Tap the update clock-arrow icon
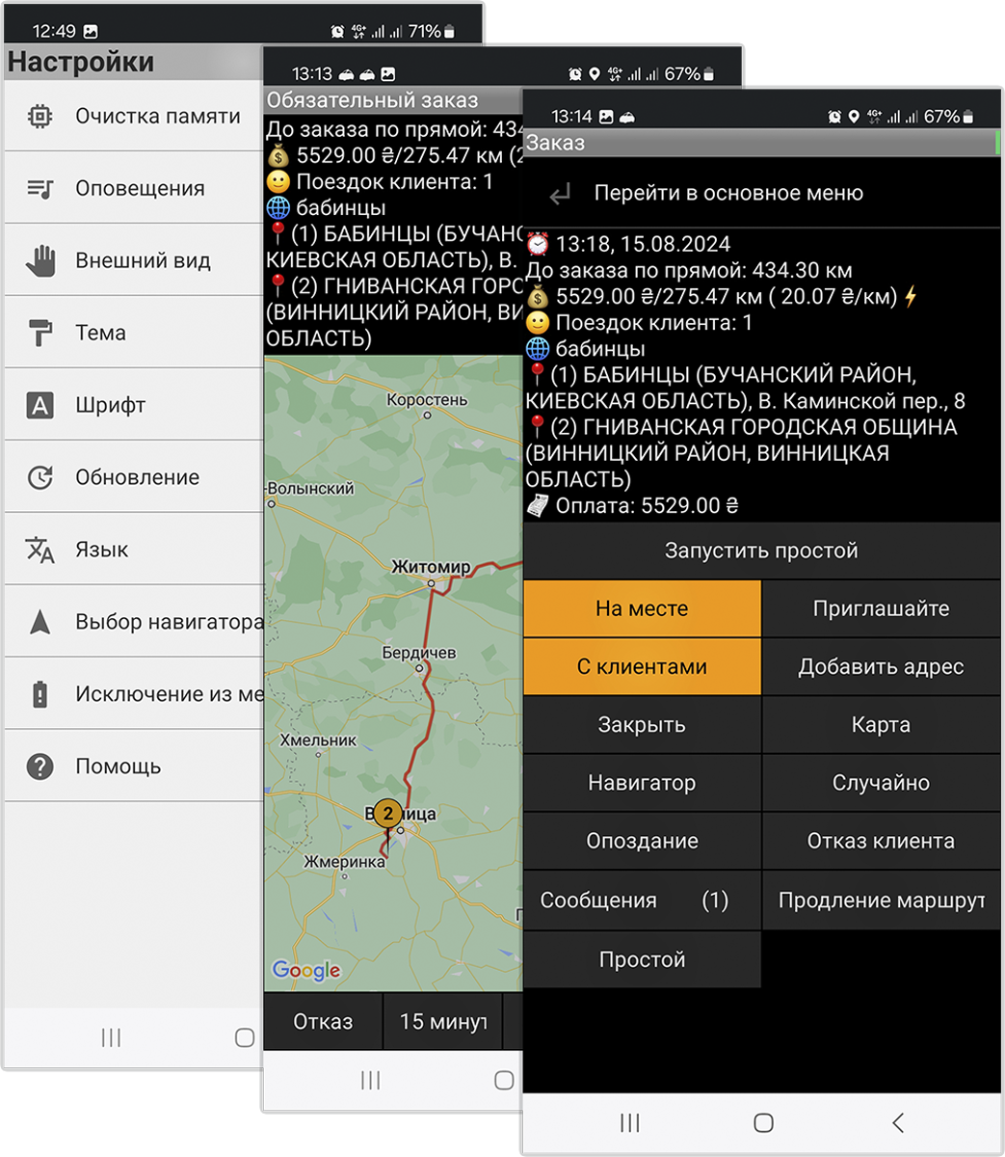The image size is (1005, 1157). click(x=40, y=478)
